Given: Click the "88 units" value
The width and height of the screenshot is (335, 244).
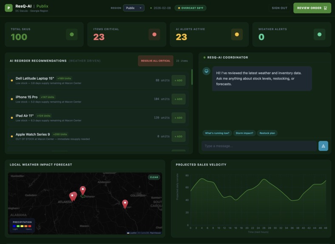Looking at the screenshot, I should click(162, 80).
